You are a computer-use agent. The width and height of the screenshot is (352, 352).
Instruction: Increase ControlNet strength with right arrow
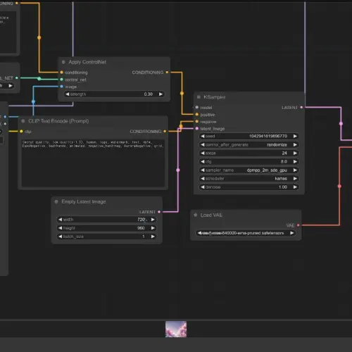(161, 94)
